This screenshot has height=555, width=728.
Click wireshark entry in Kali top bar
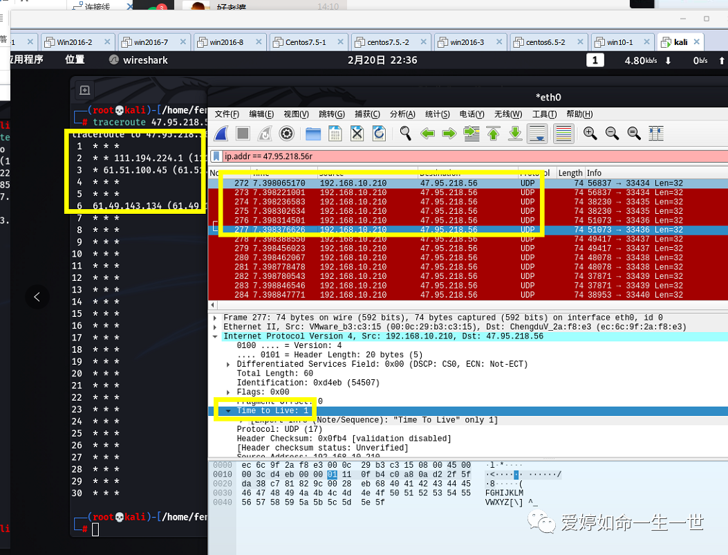click(x=138, y=60)
